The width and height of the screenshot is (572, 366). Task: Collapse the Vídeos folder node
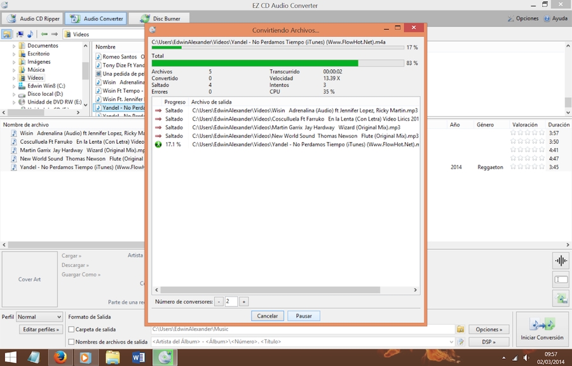click(x=13, y=78)
